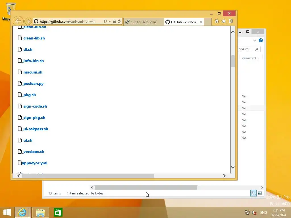The image size is (291, 218).
Task: Click the Password column header in Explorer
Action: click(250, 58)
